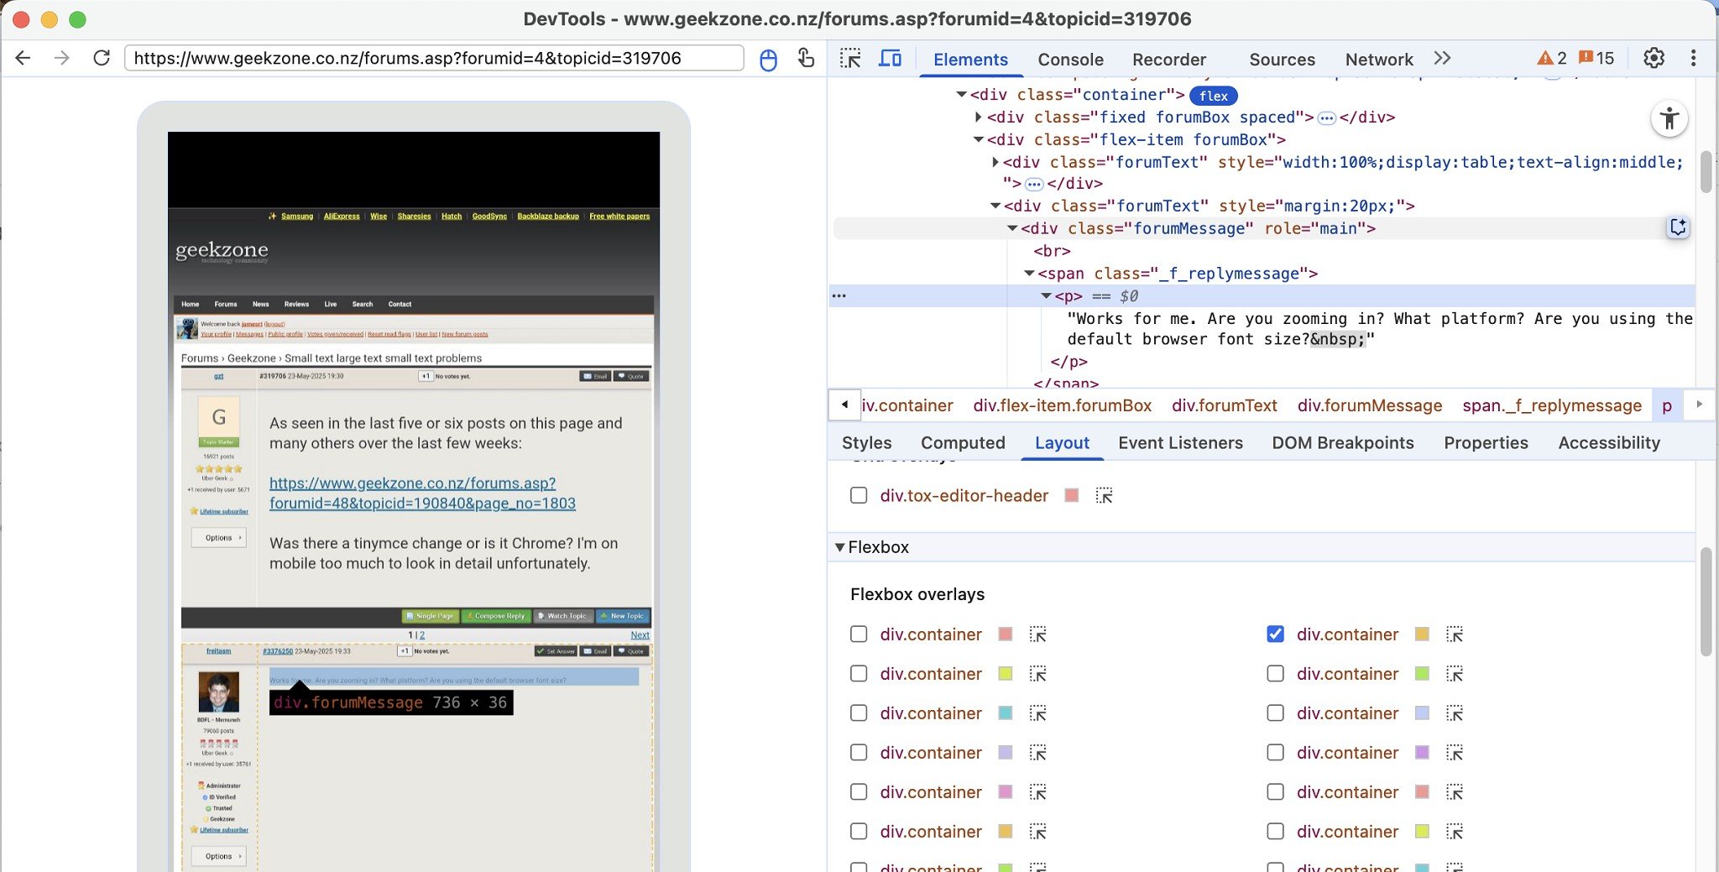The image size is (1719, 872).
Task: Toggle the device toolbar icon
Action: (x=890, y=59)
